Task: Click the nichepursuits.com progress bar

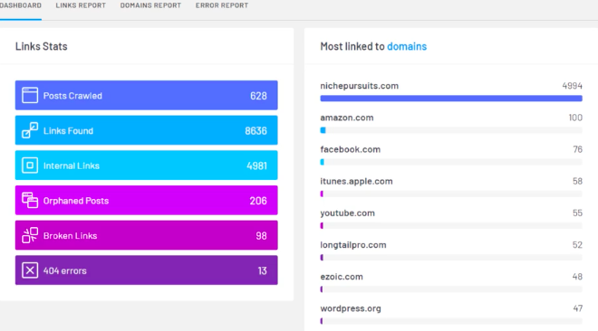Action: 451,99
